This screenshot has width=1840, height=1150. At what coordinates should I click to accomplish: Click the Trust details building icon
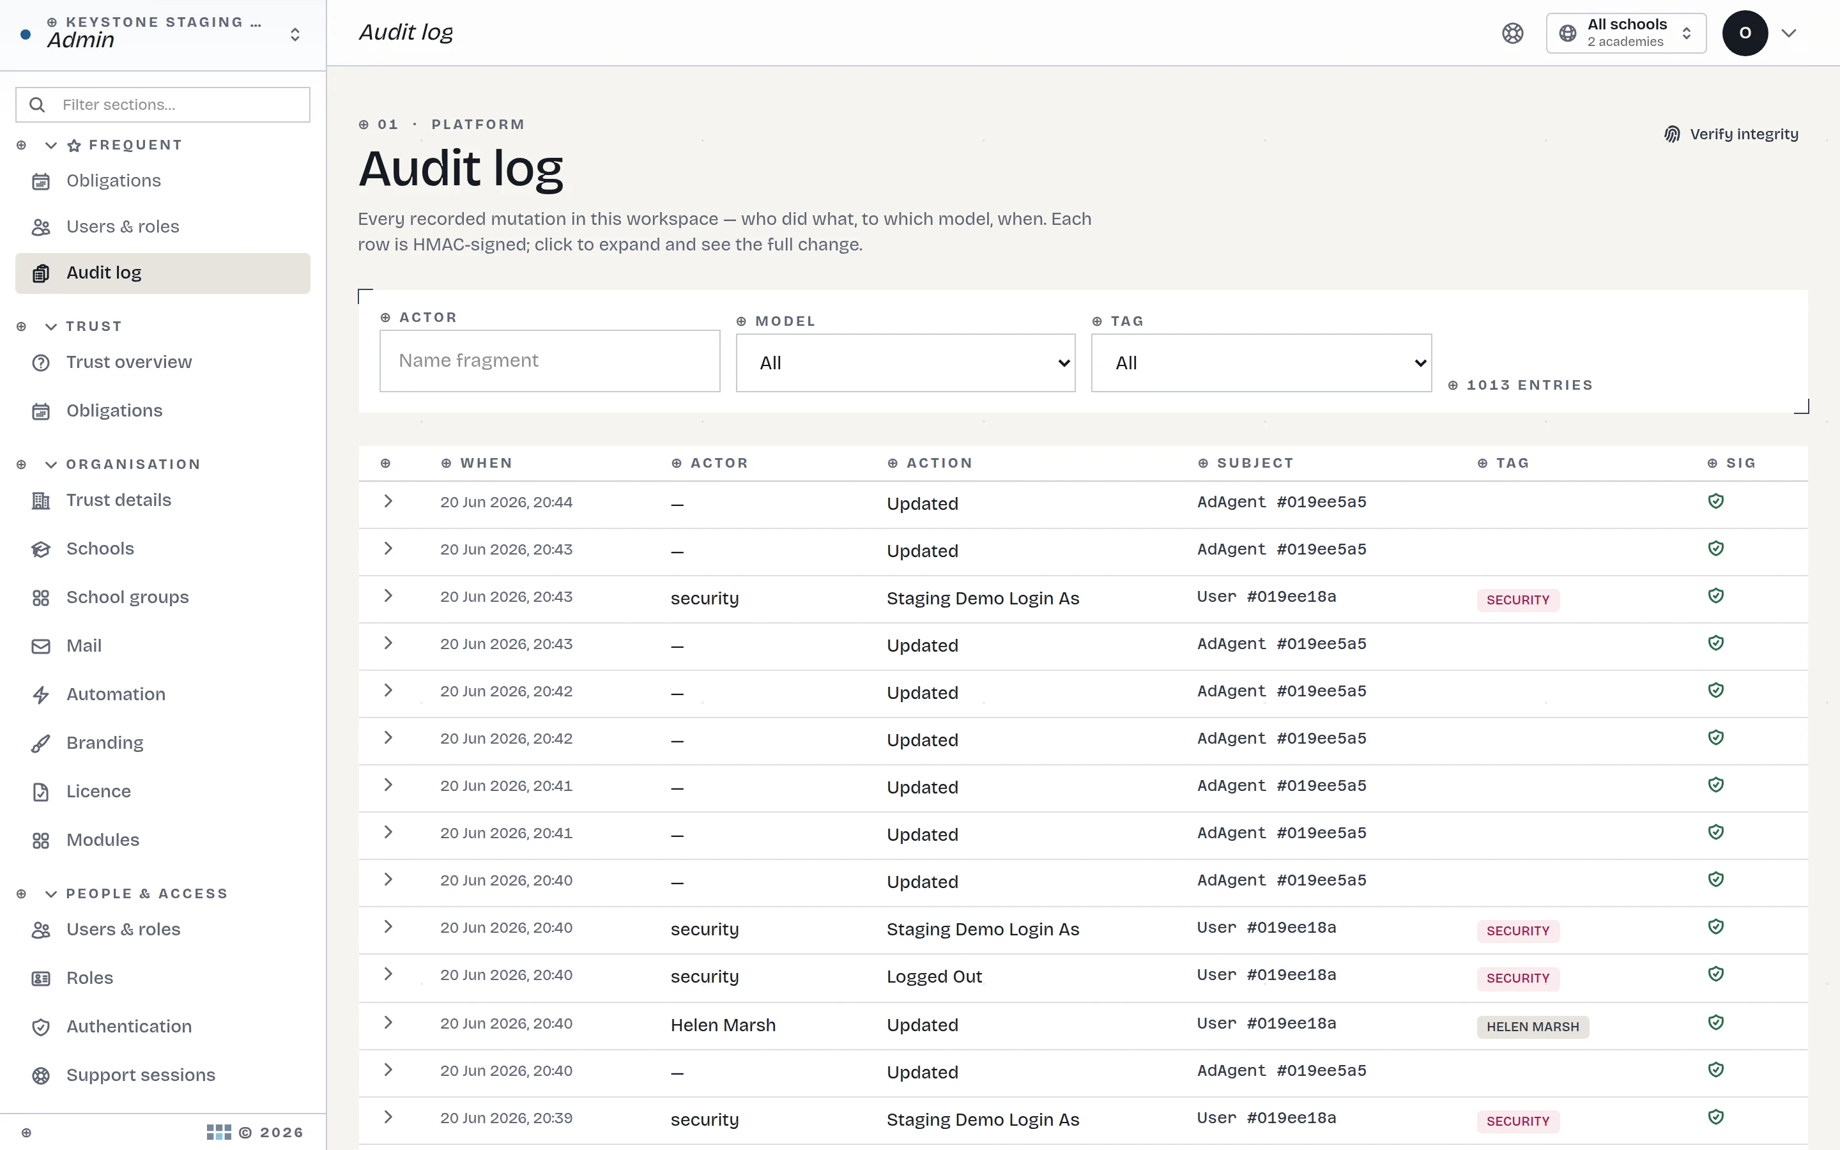[41, 502]
